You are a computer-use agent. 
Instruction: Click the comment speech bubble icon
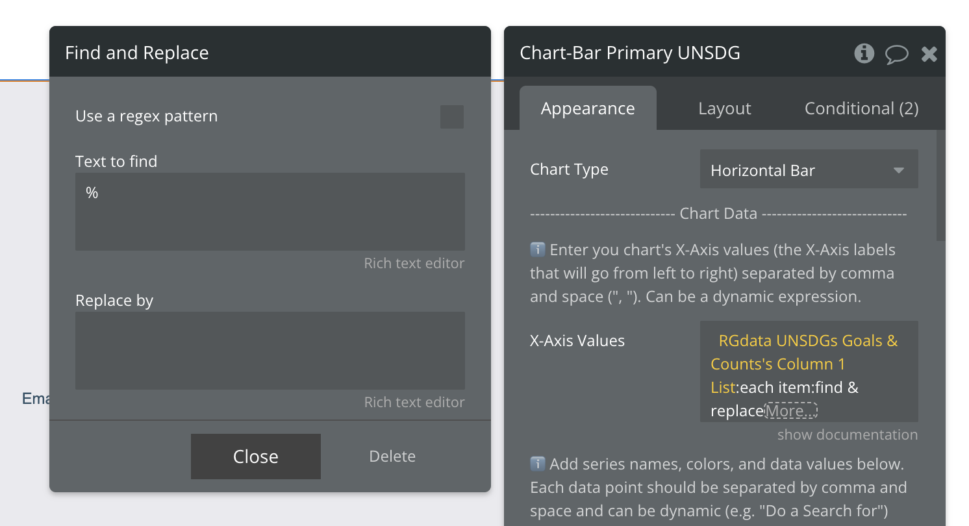pyautogui.click(x=896, y=54)
